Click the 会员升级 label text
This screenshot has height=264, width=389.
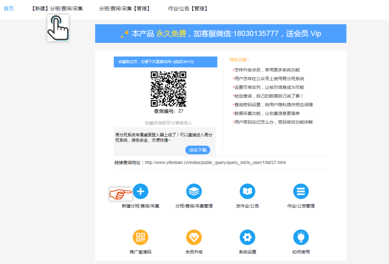pos(194,252)
